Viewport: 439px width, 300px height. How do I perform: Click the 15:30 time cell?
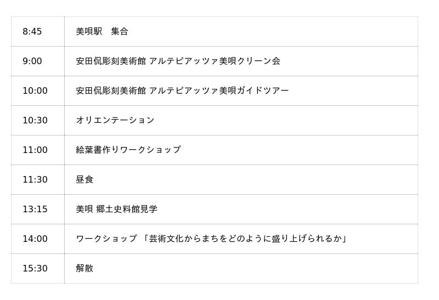(38, 269)
